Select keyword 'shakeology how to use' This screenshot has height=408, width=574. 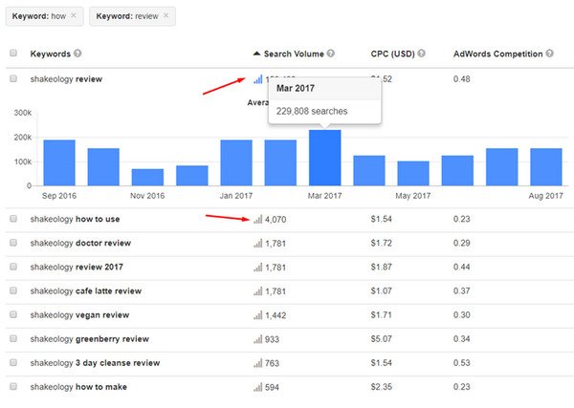click(75, 219)
